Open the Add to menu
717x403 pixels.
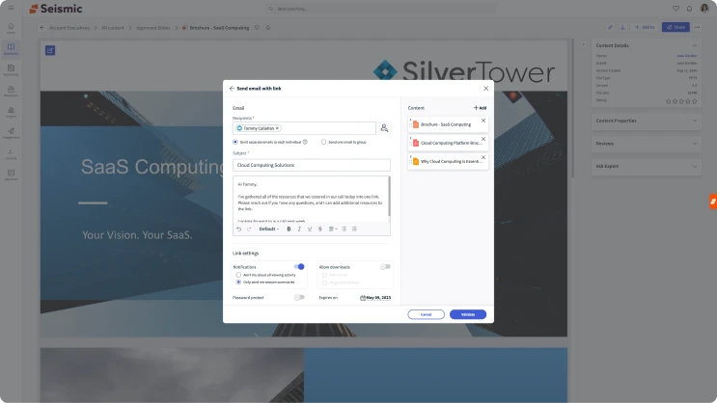(x=645, y=27)
